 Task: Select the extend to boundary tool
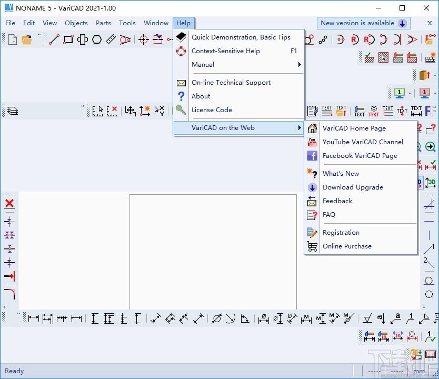[9, 276]
